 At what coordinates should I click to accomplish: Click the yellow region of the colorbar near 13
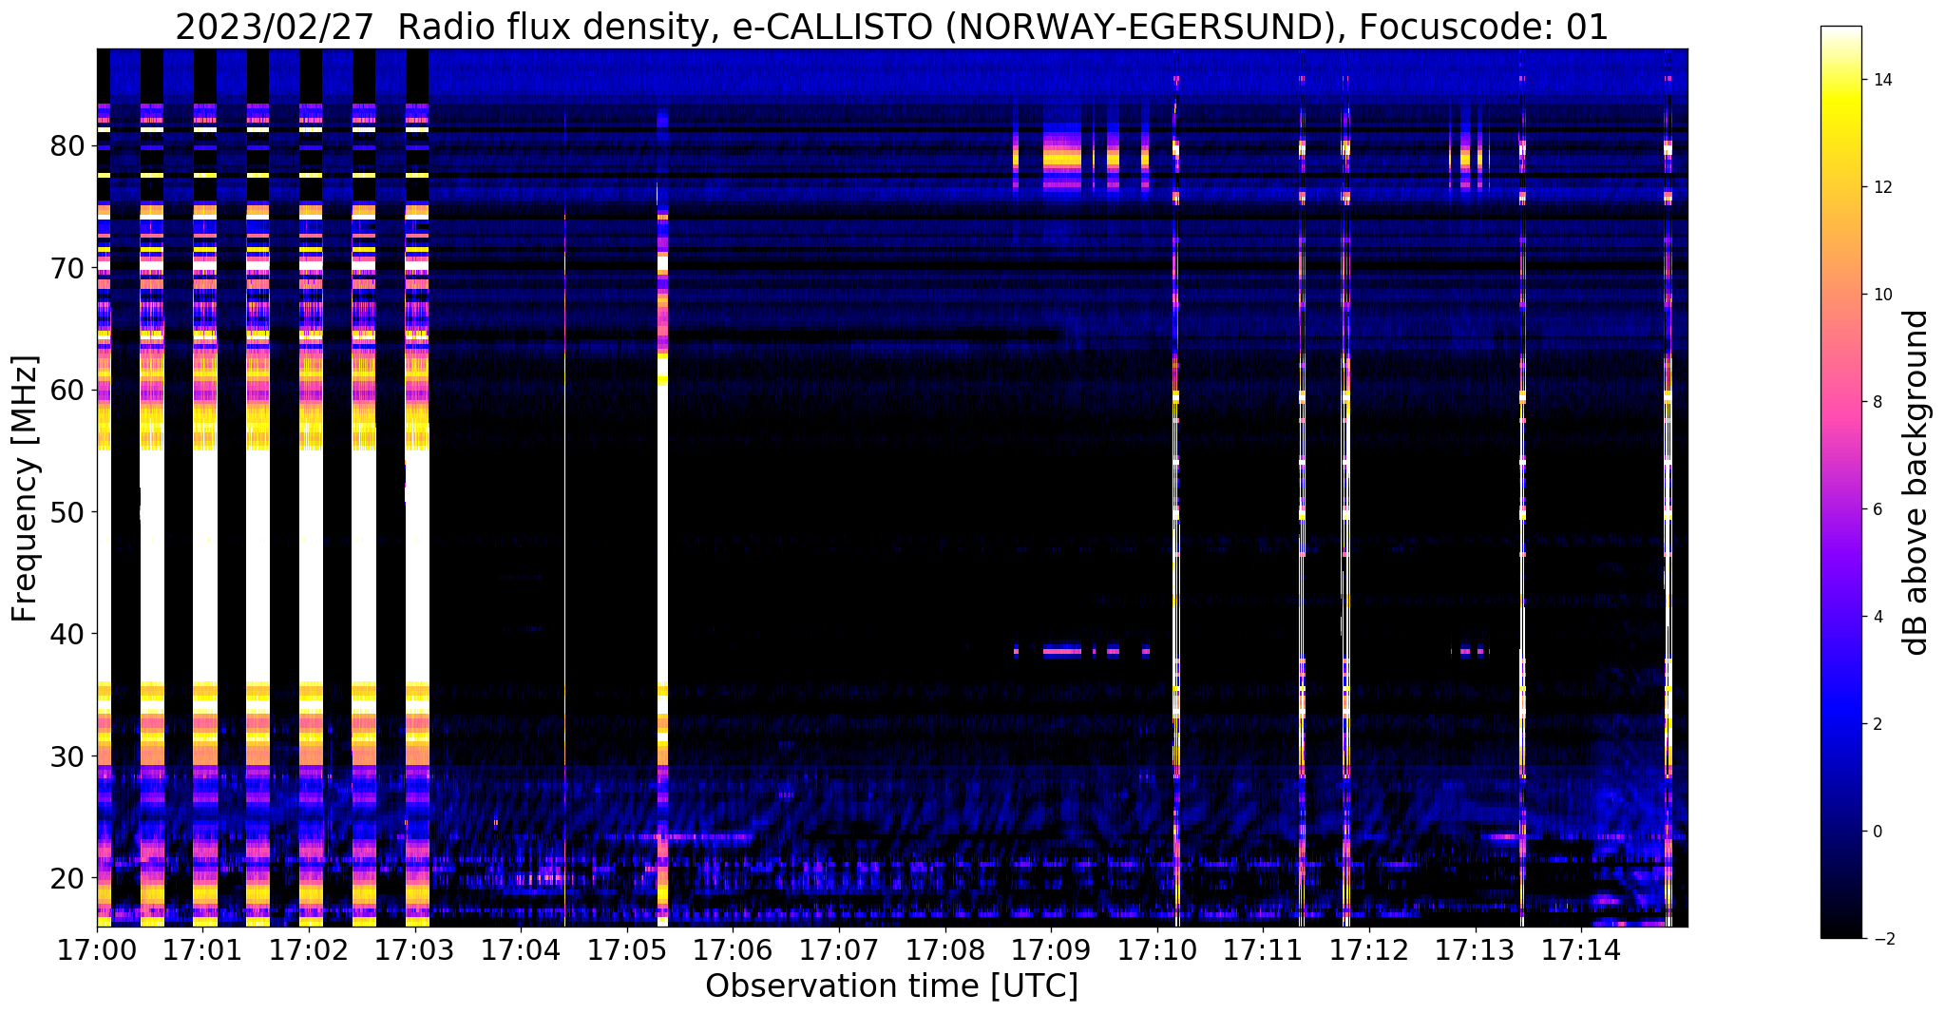pos(1841,133)
